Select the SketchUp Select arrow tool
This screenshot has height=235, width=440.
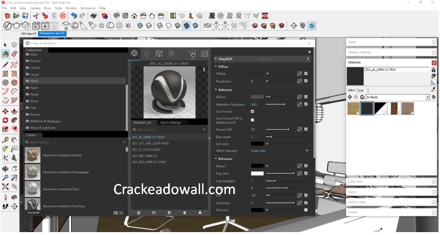coord(5,45)
